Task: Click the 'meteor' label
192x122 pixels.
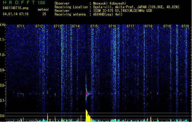Action: 43,9
